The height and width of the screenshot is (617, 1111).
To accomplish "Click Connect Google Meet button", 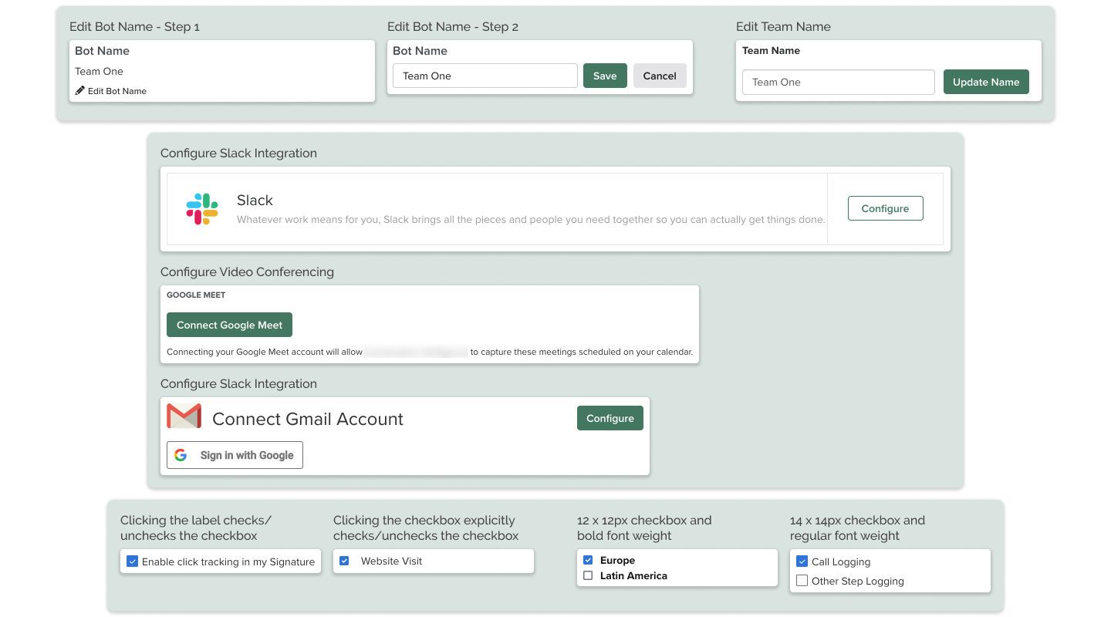I will tap(229, 325).
